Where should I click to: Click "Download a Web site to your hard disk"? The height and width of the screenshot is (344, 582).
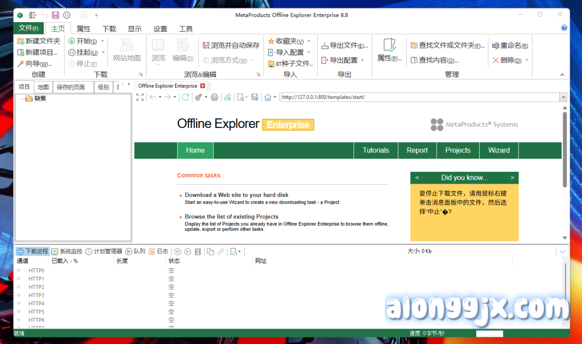point(236,195)
